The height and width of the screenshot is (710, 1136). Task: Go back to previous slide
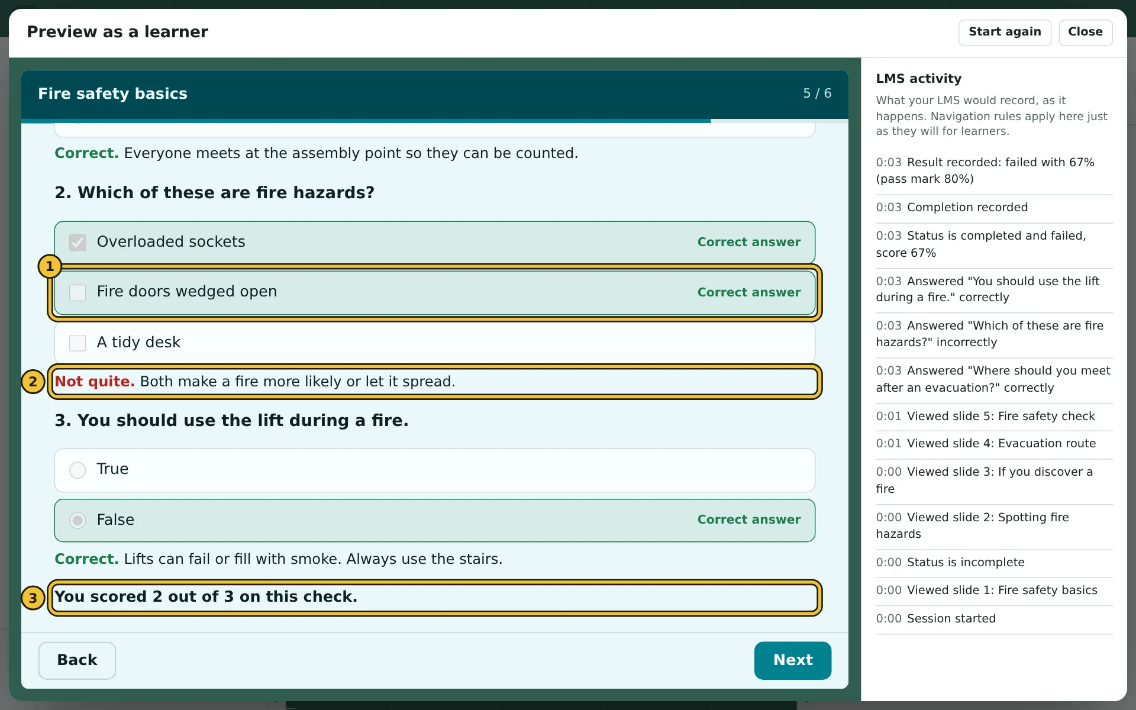(x=77, y=660)
